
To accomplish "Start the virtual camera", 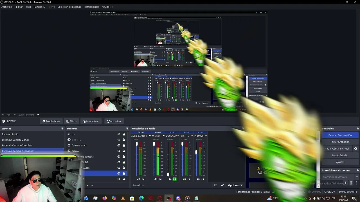I will 337,149.
